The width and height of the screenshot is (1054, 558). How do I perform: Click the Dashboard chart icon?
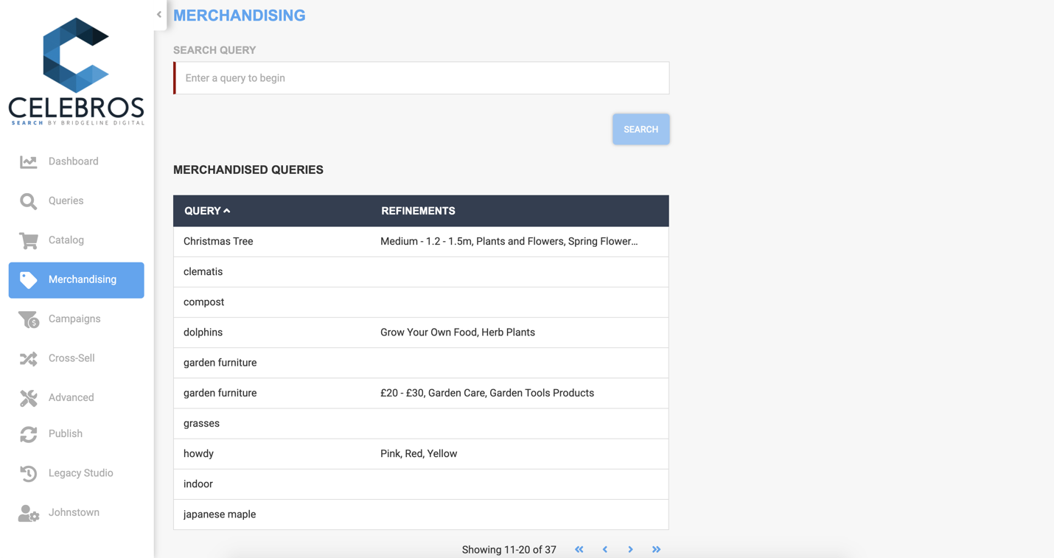[28, 161]
